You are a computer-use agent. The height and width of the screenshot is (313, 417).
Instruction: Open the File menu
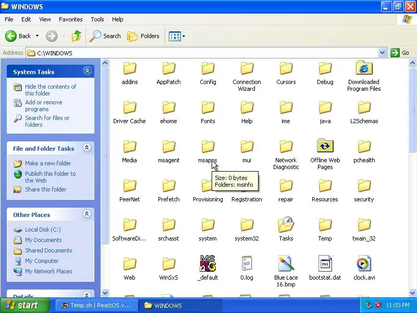click(x=9, y=19)
